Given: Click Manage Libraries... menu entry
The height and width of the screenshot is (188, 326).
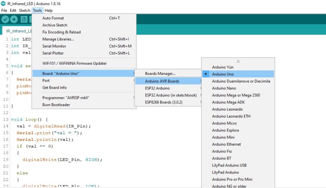Looking at the screenshot, I should [x=58, y=39].
